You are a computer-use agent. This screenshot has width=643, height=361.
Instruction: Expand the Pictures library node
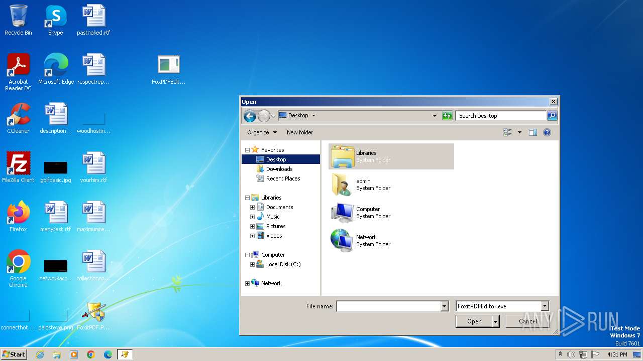[x=252, y=226]
